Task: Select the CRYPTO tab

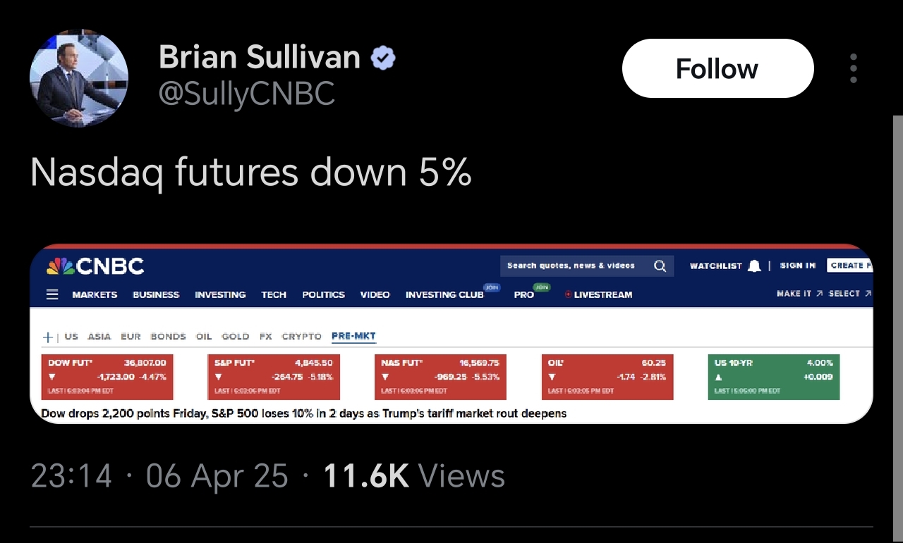Action: point(301,337)
